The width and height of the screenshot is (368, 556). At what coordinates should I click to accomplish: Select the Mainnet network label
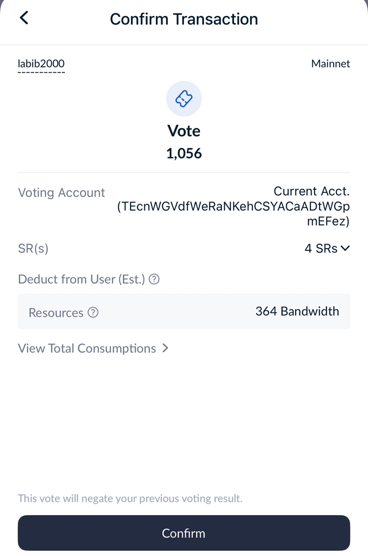331,63
